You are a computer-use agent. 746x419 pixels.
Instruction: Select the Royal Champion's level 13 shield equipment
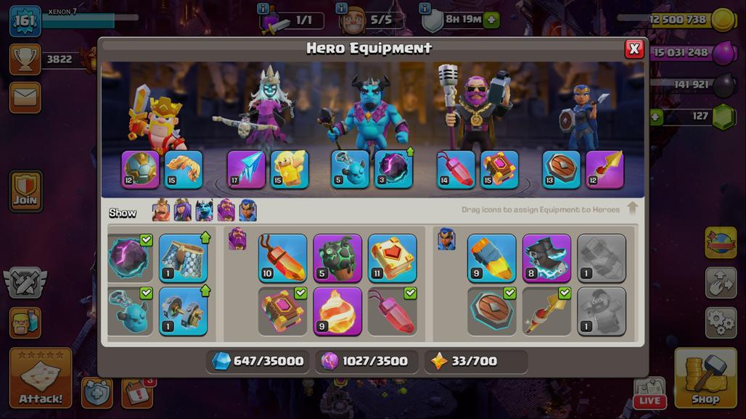562,170
